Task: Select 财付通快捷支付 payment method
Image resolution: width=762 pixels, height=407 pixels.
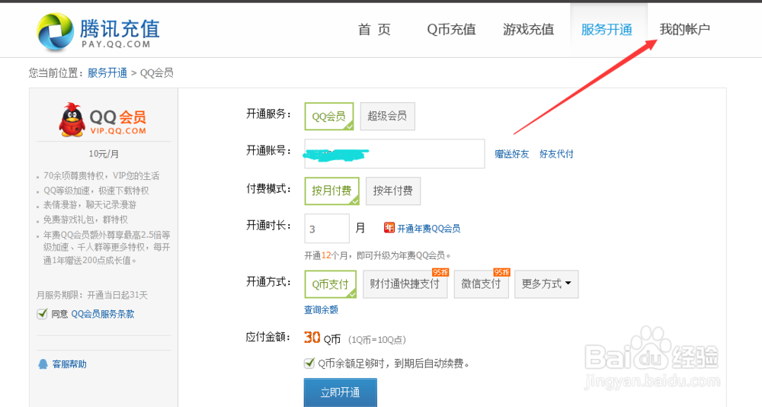Action: [405, 284]
